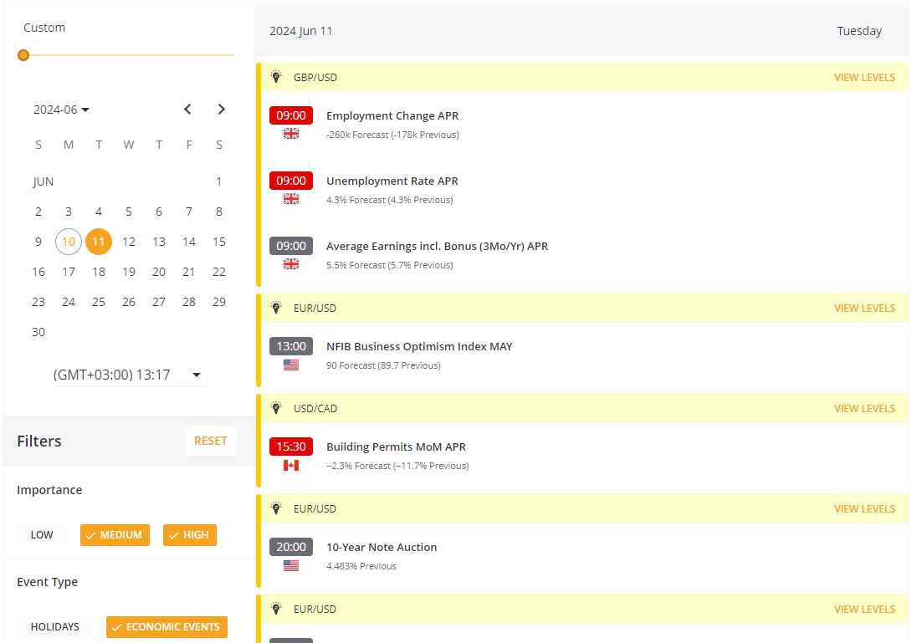
Task: Click the UK flag beneath Unemployment Rate APR
Action: point(290,198)
